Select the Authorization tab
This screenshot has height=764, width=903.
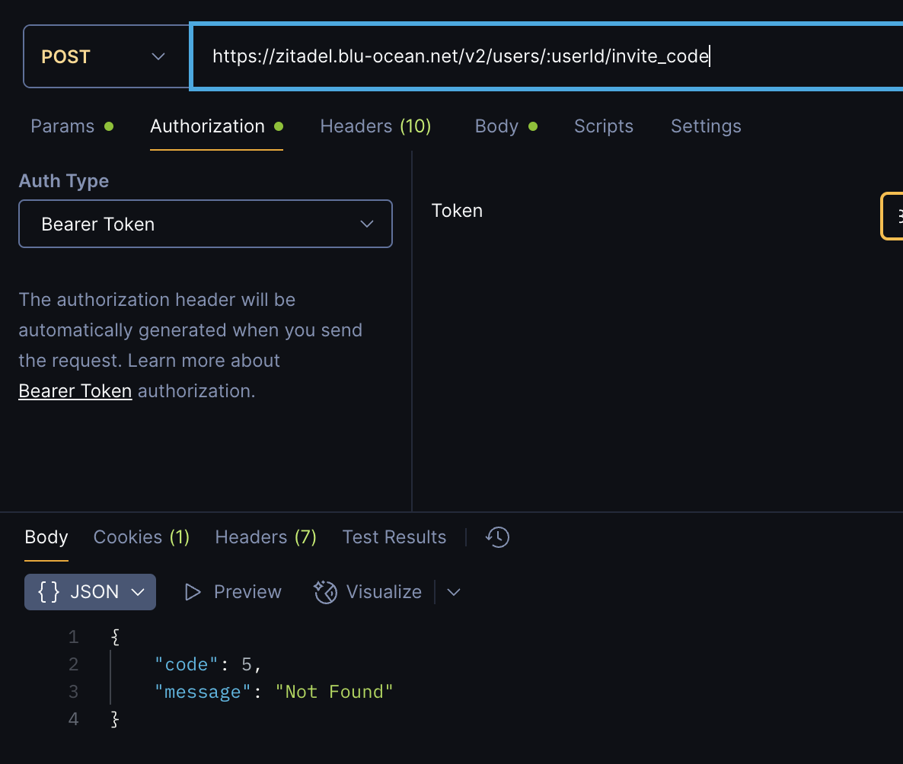pos(216,126)
